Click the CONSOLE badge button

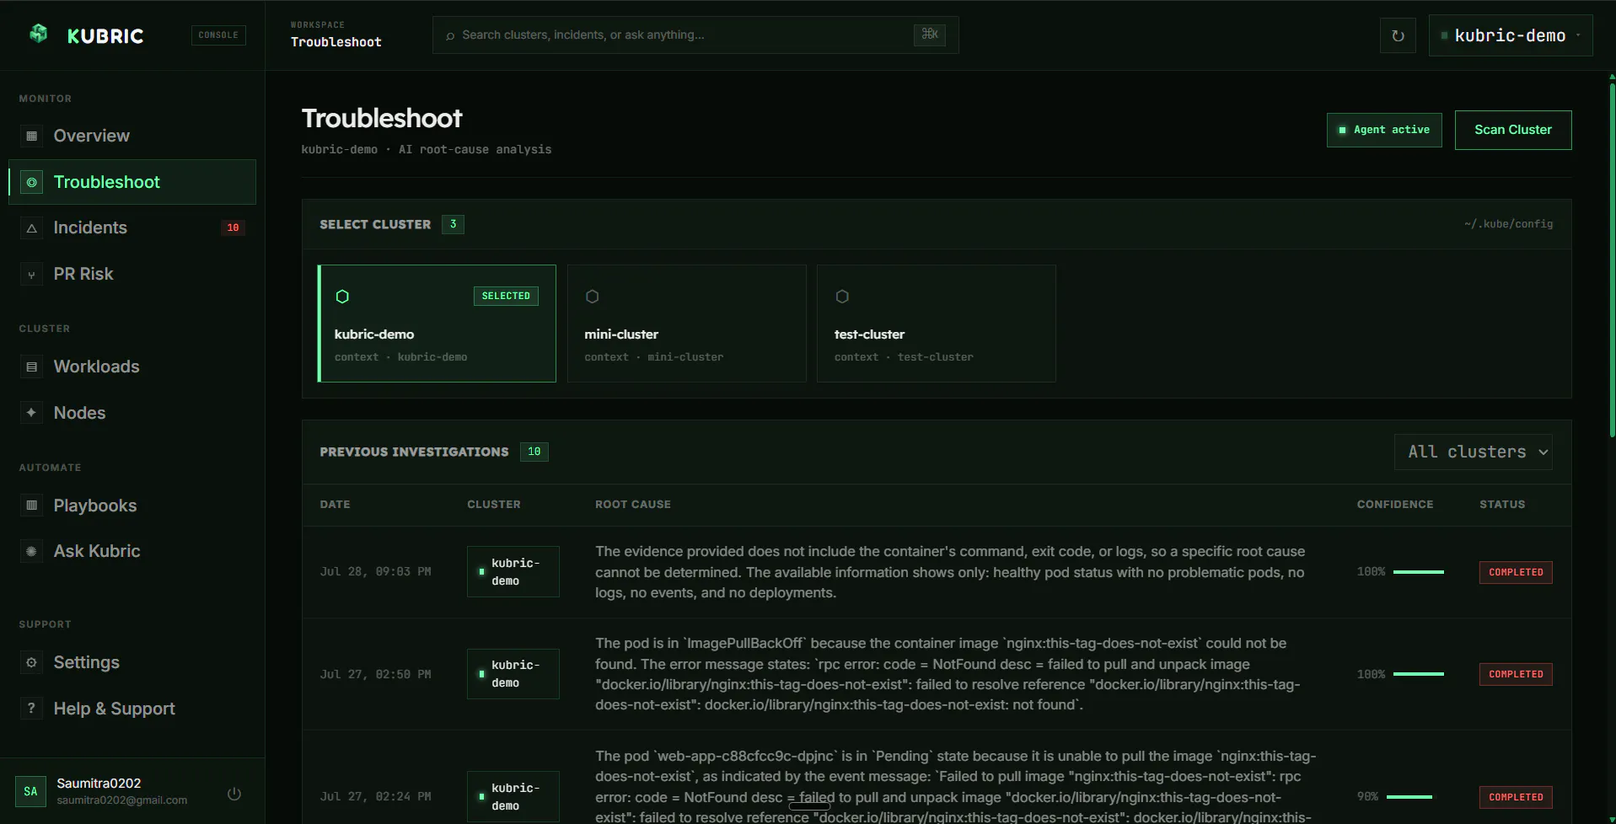click(218, 35)
